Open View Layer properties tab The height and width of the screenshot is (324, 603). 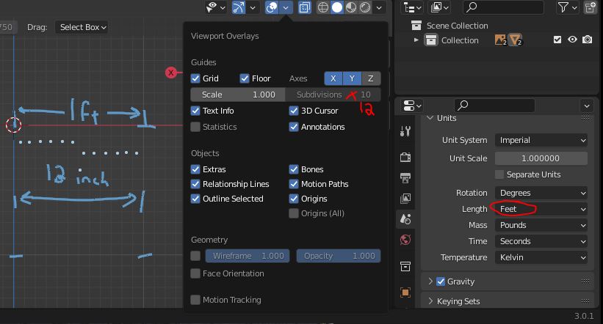[x=405, y=199]
